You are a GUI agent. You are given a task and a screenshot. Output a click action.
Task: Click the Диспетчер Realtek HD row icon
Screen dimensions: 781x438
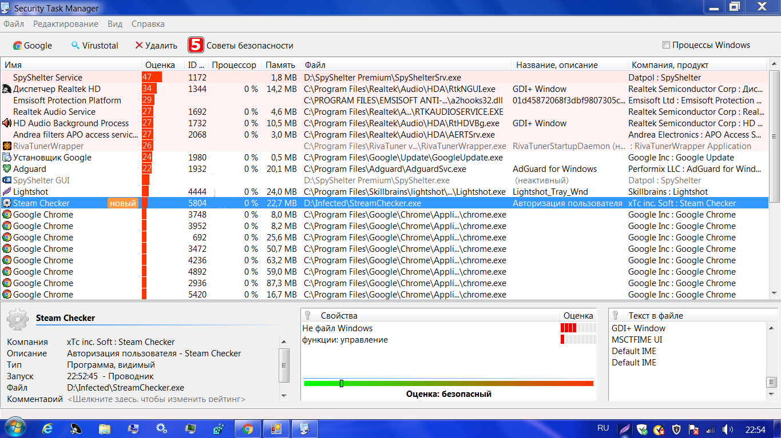point(7,89)
